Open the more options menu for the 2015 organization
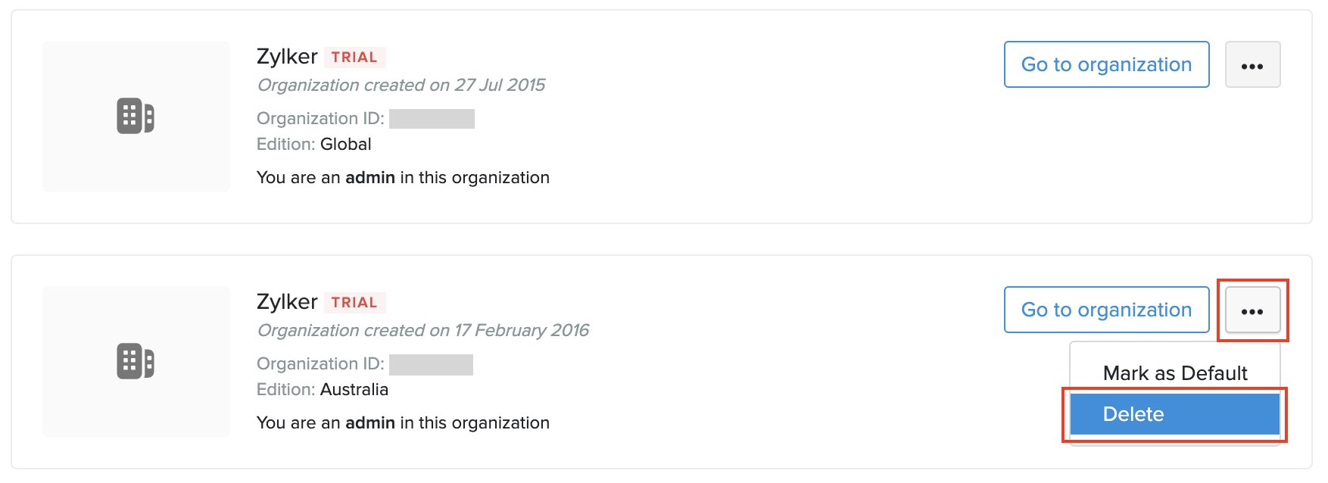Image resolution: width=1328 pixels, height=483 pixels. [x=1252, y=65]
